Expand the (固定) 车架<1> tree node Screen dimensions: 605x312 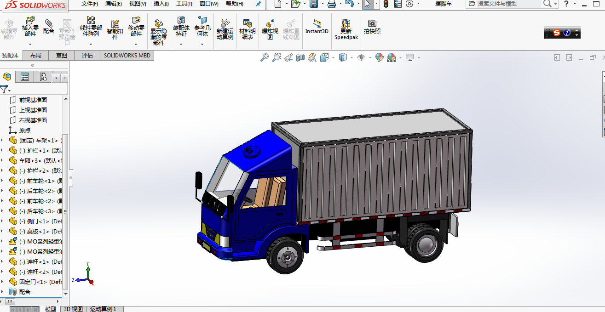tap(2, 140)
